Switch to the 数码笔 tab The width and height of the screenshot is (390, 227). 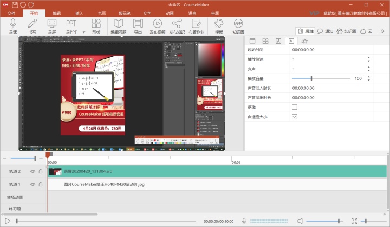click(x=125, y=13)
